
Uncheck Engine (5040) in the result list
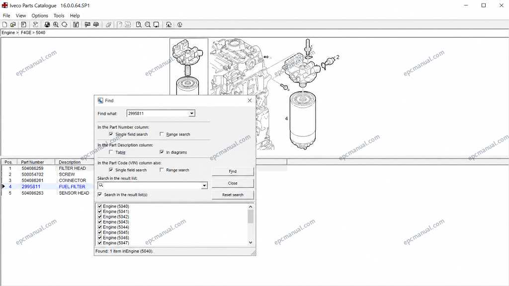(x=99, y=206)
